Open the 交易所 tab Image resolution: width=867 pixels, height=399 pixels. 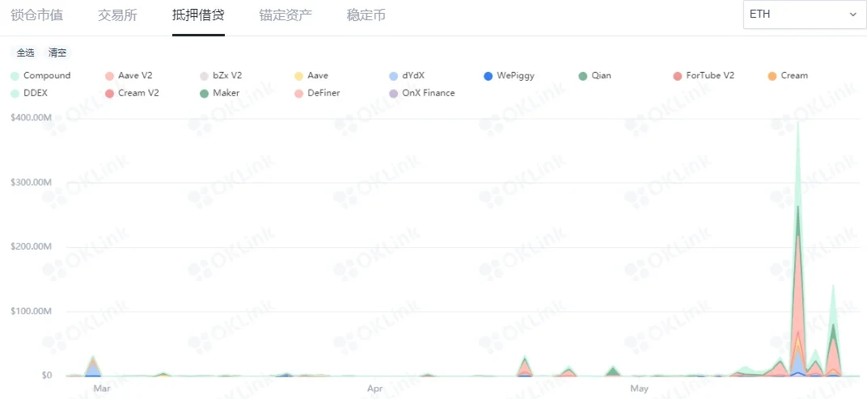tap(117, 15)
